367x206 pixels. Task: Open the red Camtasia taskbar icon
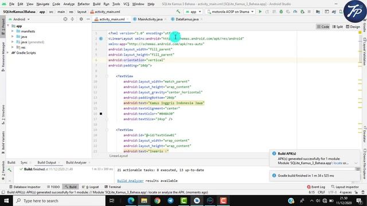point(223,201)
